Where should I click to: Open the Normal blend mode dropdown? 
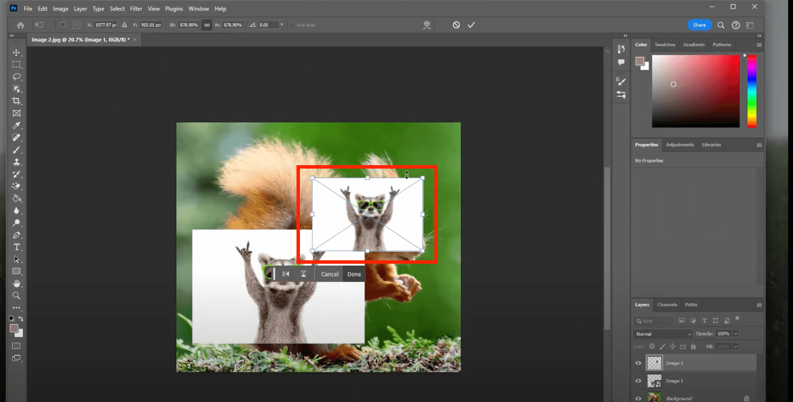[663, 334]
